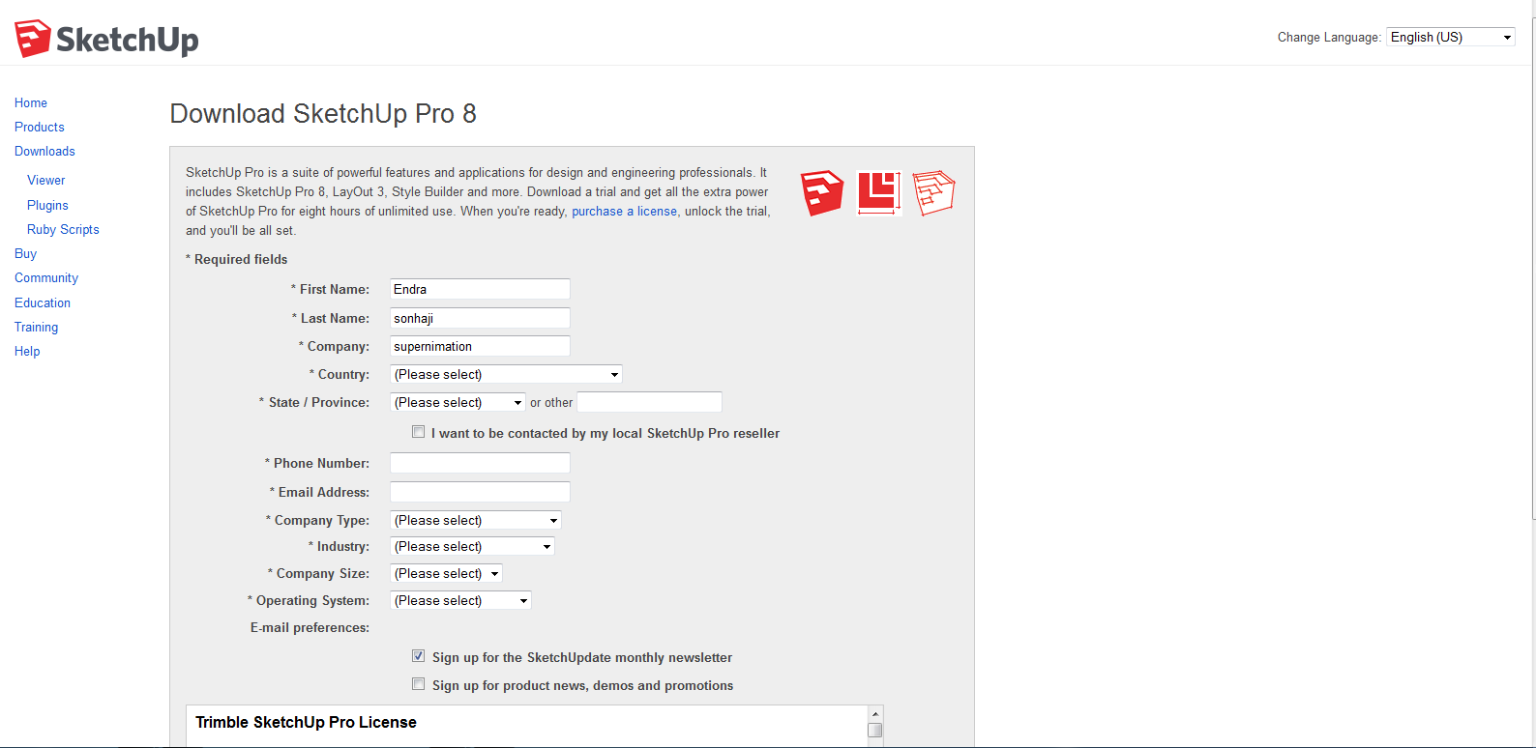The image size is (1536, 748).
Task: Open the Change Language dropdown
Action: tap(1451, 37)
